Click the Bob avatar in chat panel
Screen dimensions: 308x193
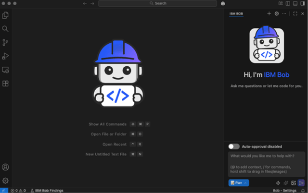tap(267, 45)
